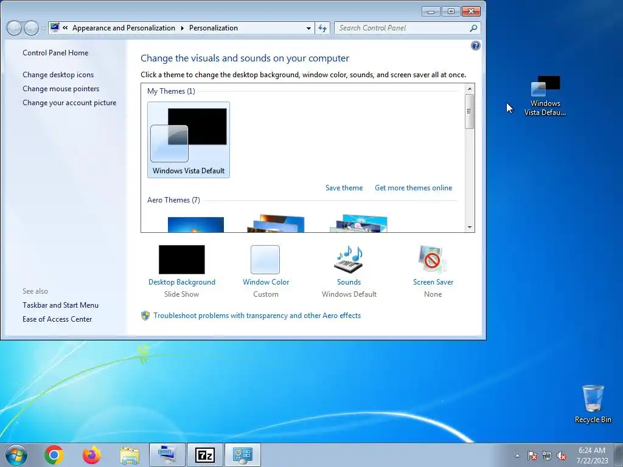Click the Save theme link
This screenshot has height=467, width=623.
point(344,188)
